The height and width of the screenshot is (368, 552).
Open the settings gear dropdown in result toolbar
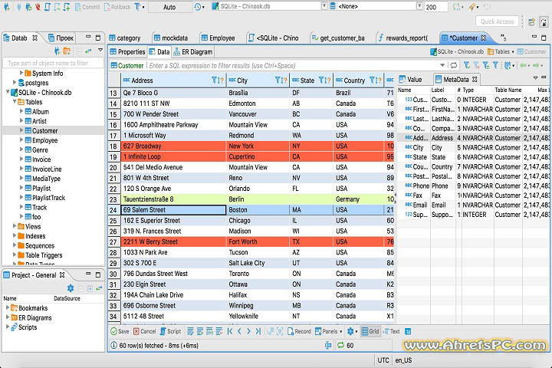pyautogui.click(x=352, y=331)
